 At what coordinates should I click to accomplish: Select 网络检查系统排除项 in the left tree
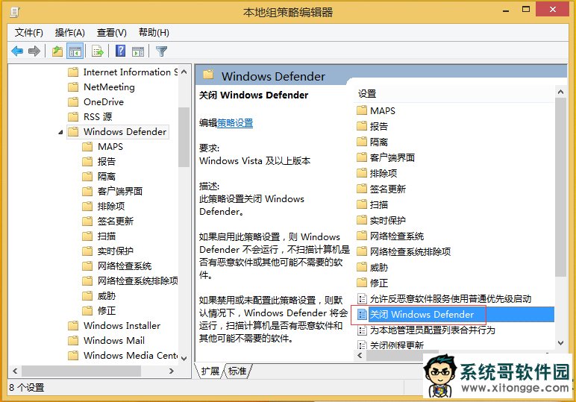138,281
